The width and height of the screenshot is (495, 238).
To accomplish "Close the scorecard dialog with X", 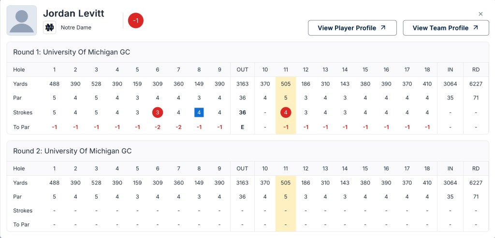I will [x=480, y=14].
